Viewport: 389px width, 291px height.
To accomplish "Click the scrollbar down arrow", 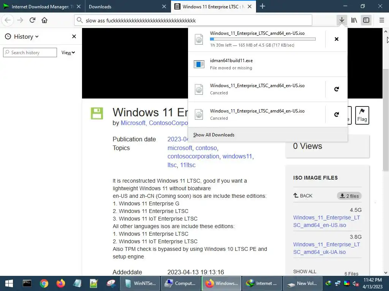I will click(x=386, y=273).
